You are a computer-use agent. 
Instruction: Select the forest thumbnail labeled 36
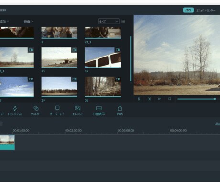[103, 87]
